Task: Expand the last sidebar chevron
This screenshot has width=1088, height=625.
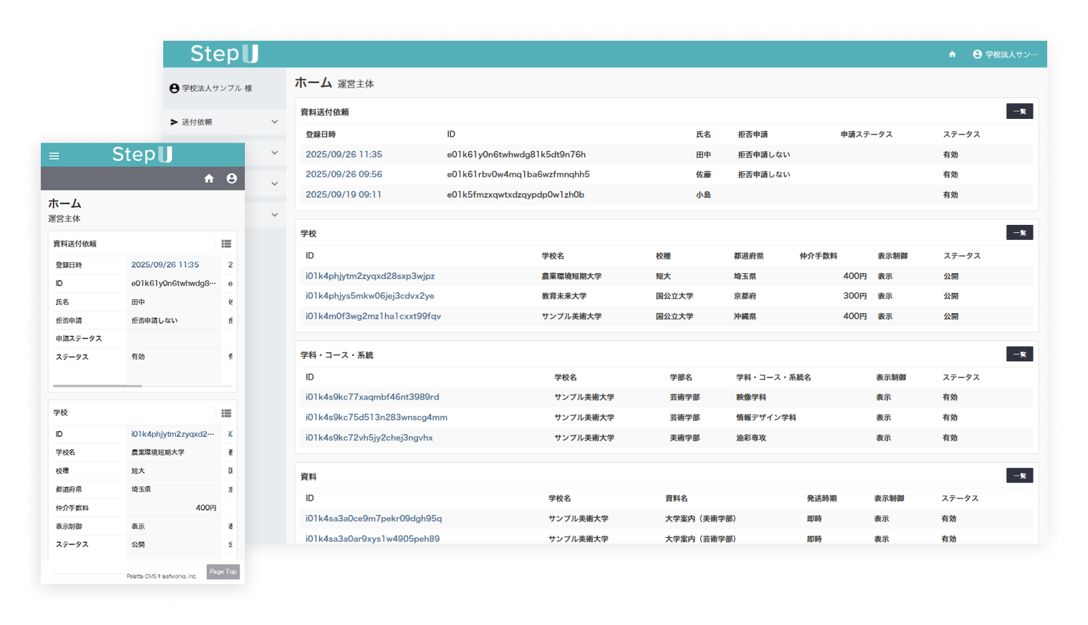Action: [x=275, y=215]
